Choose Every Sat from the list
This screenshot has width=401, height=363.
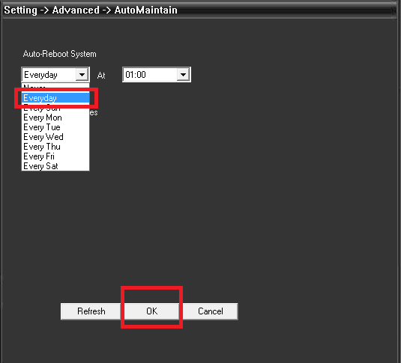coord(55,166)
